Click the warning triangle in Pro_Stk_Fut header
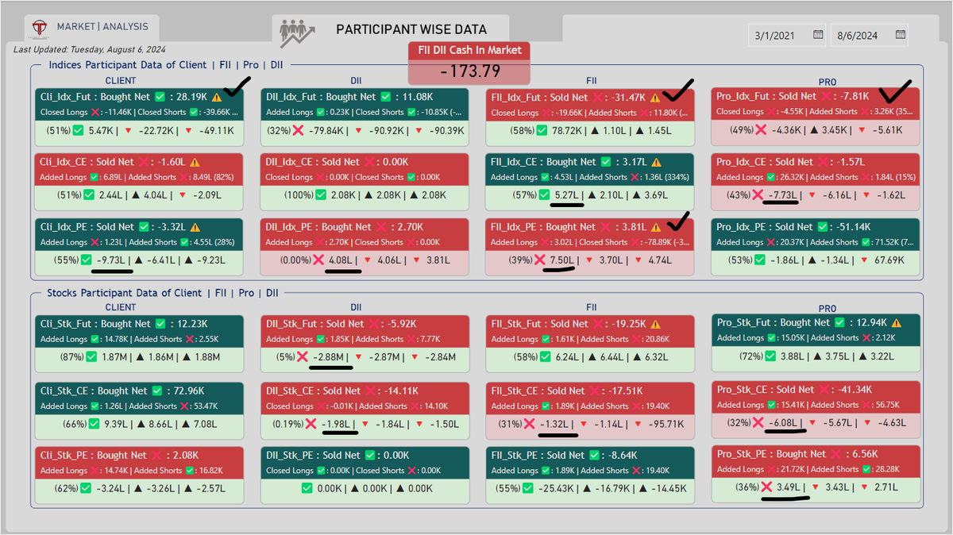The height and width of the screenshot is (535, 953). pyautogui.click(x=897, y=323)
